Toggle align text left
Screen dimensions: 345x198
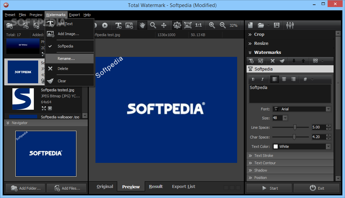[x=275, y=79]
